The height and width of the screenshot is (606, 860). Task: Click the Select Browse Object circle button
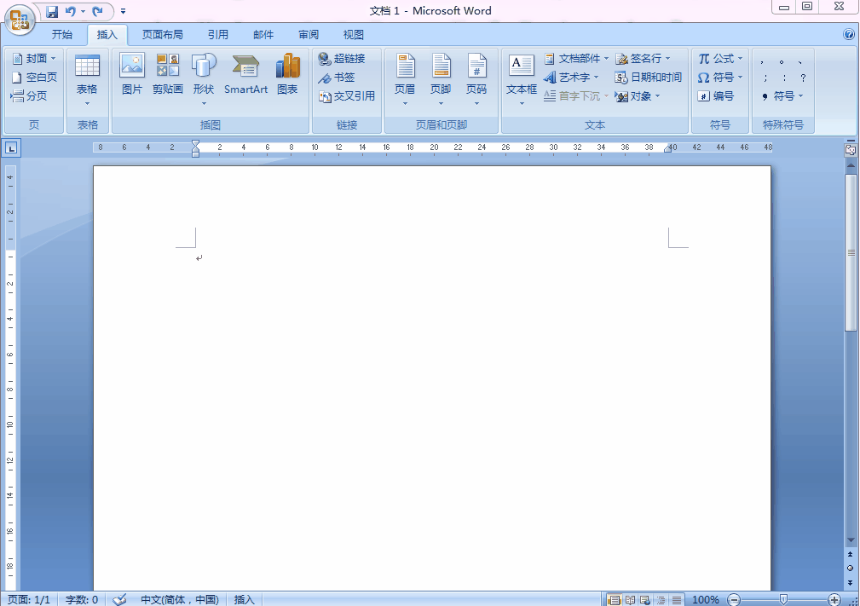click(x=850, y=568)
